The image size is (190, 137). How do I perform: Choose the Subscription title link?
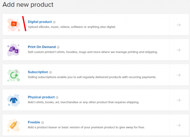tap(38, 72)
